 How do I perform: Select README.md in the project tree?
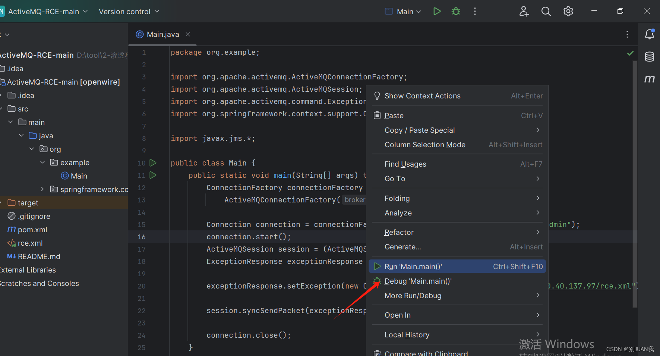pos(34,256)
